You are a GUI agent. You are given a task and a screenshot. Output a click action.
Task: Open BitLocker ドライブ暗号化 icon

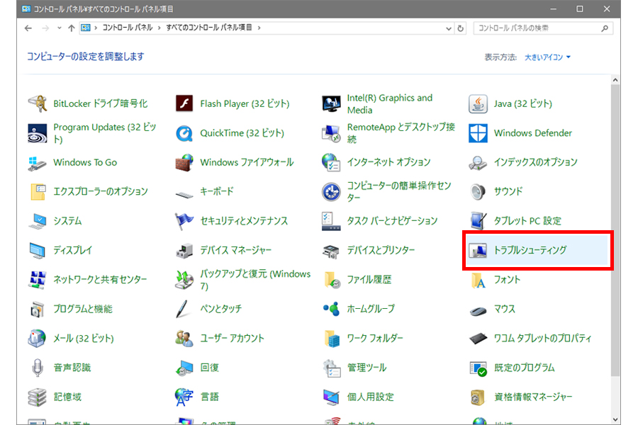pyautogui.click(x=38, y=103)
